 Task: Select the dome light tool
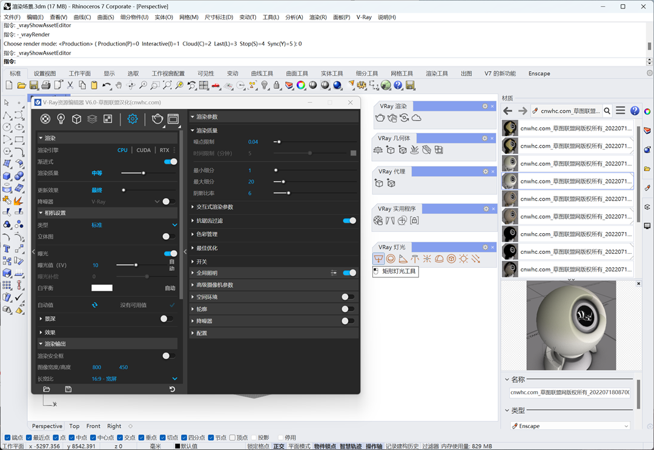(x=439, y=259)
